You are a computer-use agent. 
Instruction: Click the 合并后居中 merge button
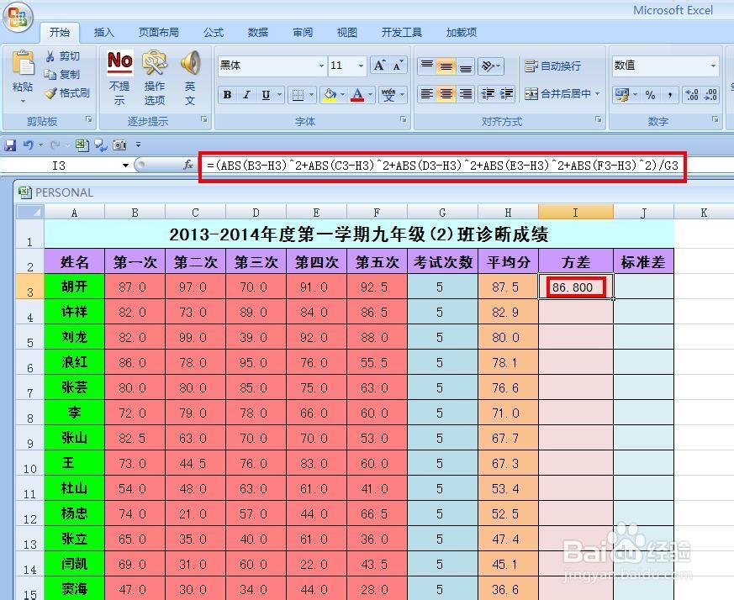point(559,95)
